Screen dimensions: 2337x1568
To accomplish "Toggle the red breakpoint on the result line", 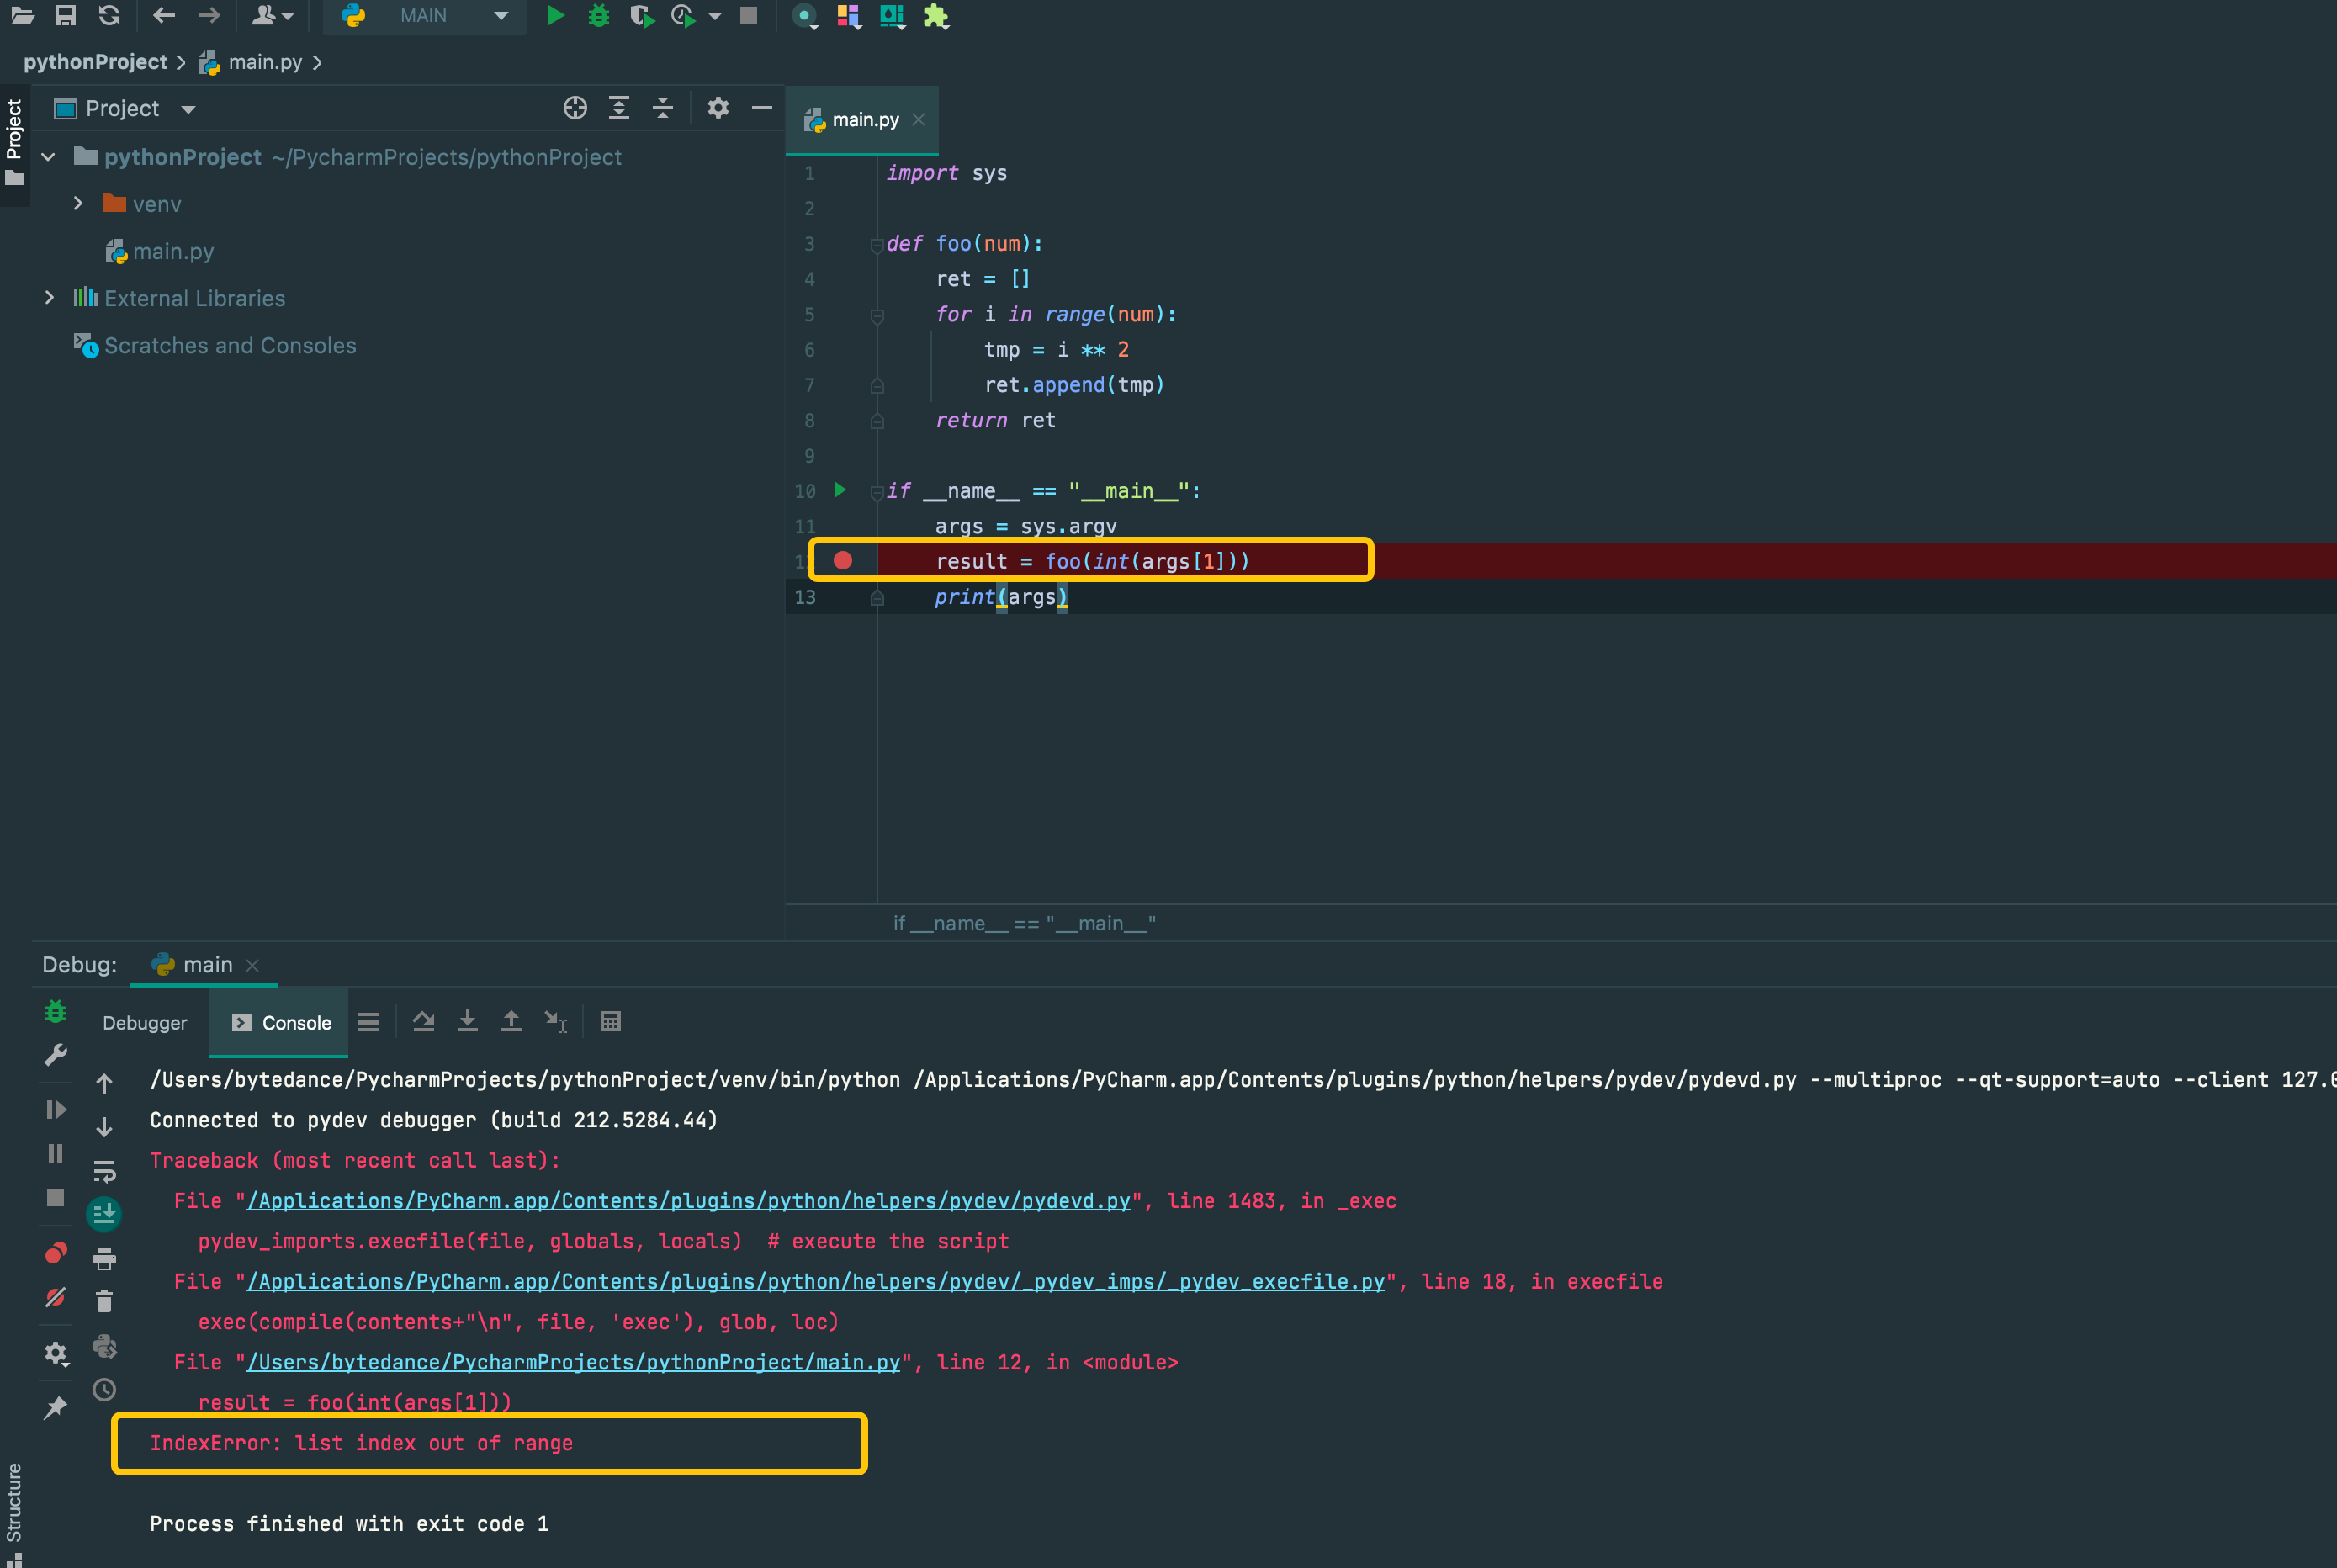I will coord(843,561).
